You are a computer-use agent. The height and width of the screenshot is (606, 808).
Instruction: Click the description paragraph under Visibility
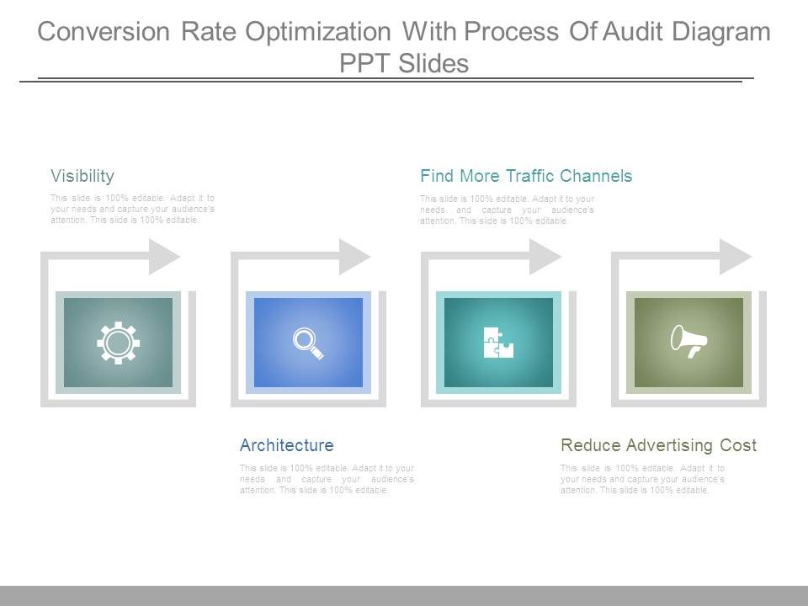click(x=132, y=209)
